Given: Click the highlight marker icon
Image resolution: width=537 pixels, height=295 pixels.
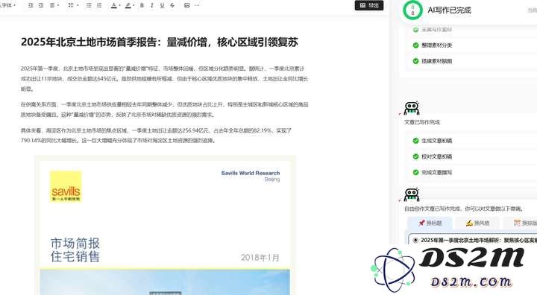Looking at the screenshot, I should coord(128,5).
